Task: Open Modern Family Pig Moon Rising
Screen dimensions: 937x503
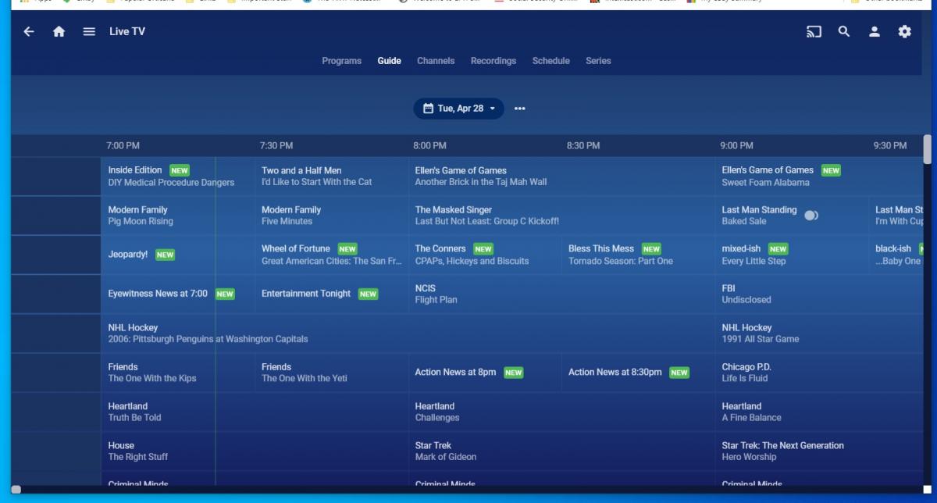Action: 177,216
